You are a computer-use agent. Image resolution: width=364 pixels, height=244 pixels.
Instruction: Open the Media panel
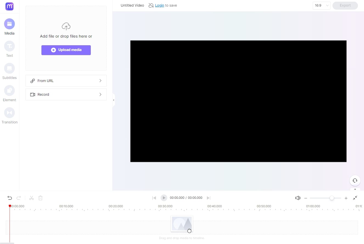pos(9,27)
